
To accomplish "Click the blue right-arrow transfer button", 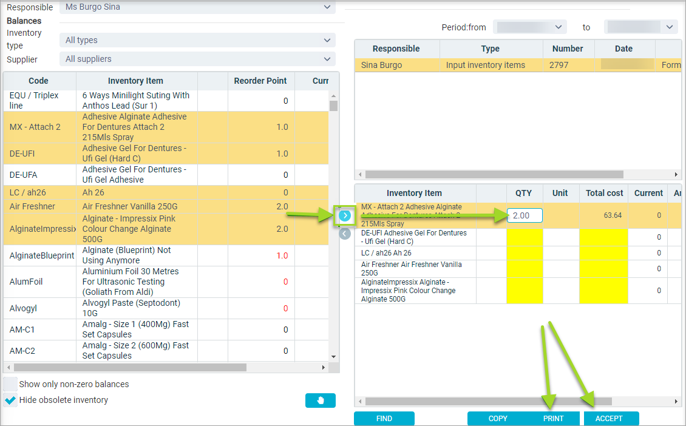I will pos(345,215).
